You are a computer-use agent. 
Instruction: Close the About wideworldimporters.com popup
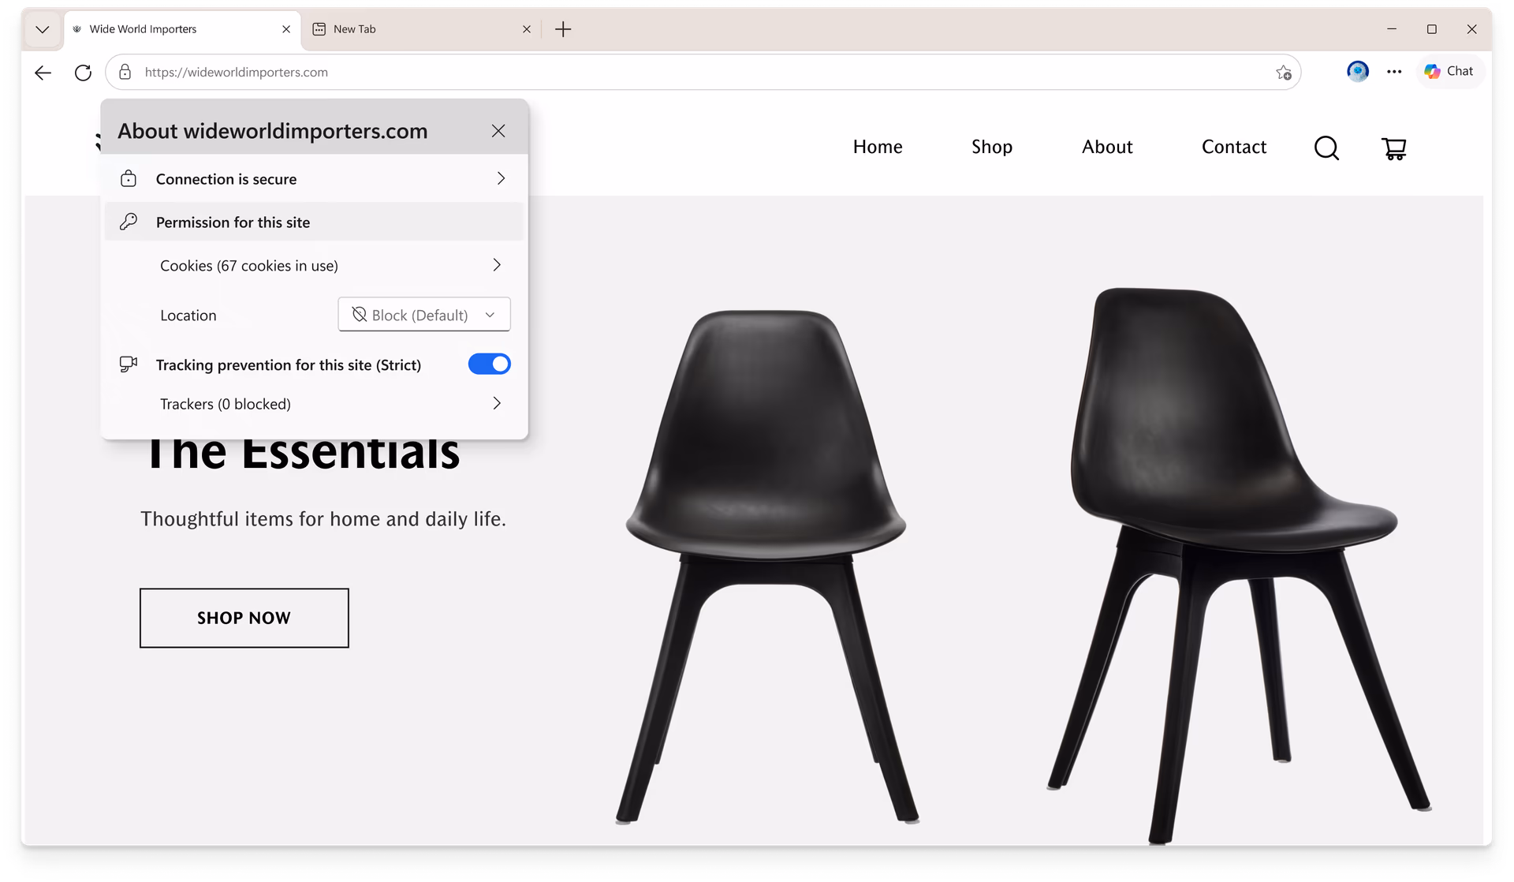[x=498, y=131]
